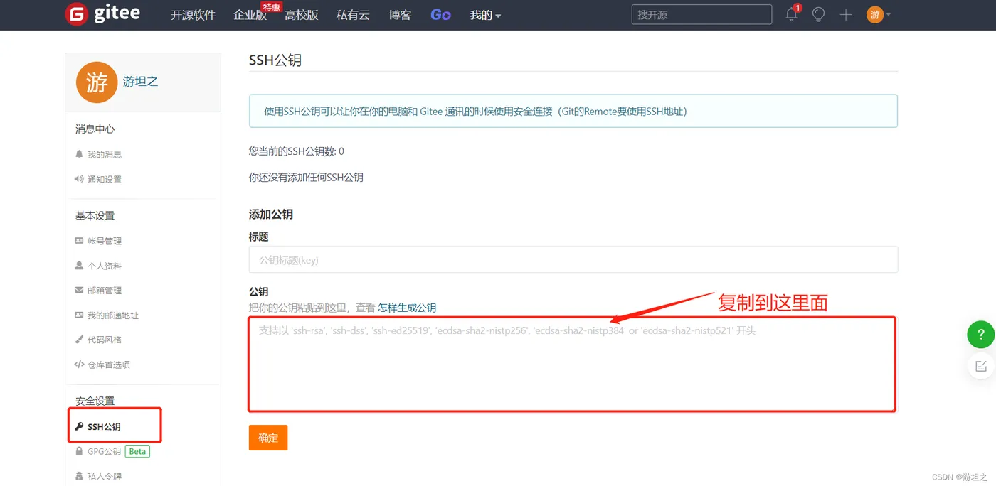The width and height of the screenshot is (996, 486).
Task: Click the key icon beside SSH公钥
Action: click(x=80, y=426)
